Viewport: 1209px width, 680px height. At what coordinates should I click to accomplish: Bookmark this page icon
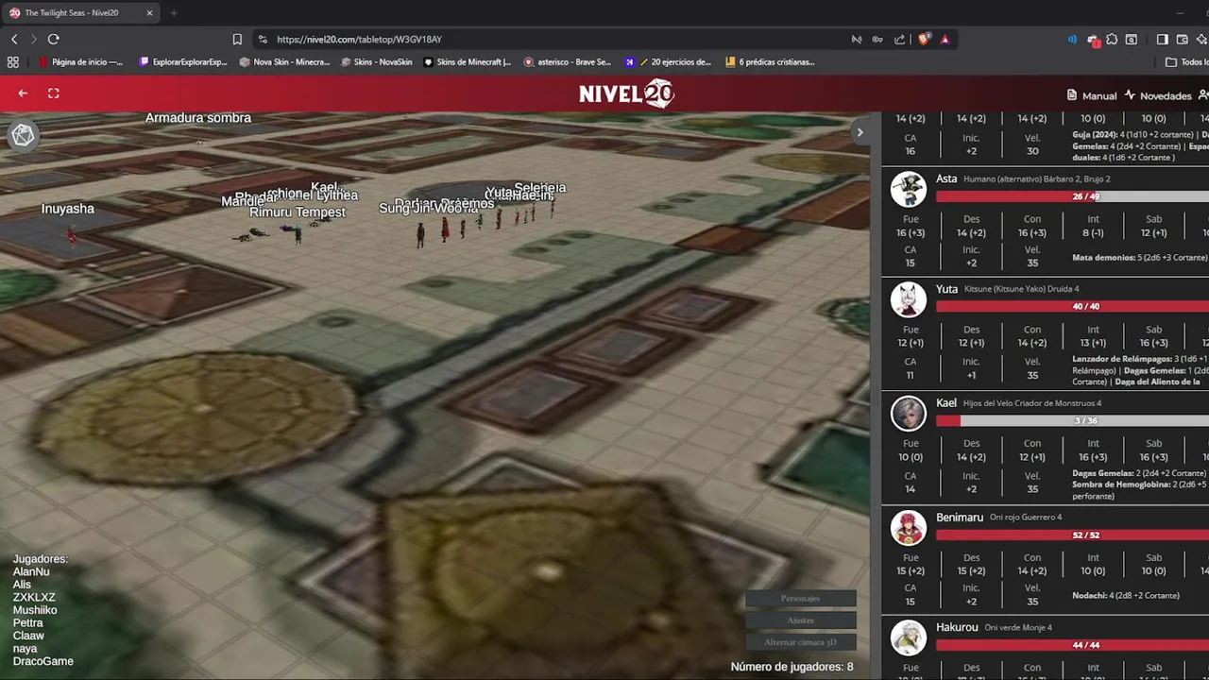point(237,39)
